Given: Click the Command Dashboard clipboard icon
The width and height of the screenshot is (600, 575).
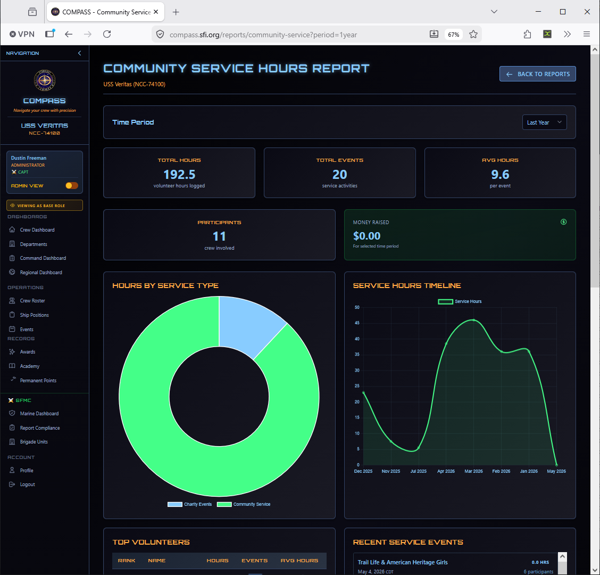Looking at the screenshot, I should [x=12, y=258].
